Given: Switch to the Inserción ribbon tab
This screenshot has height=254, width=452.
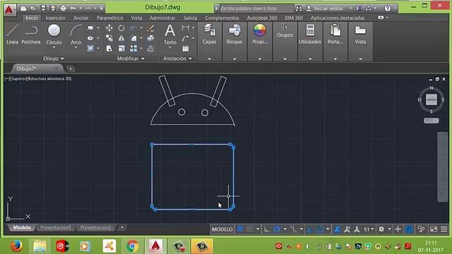Looking at the screenshot, I should click(x=55, y=18).
